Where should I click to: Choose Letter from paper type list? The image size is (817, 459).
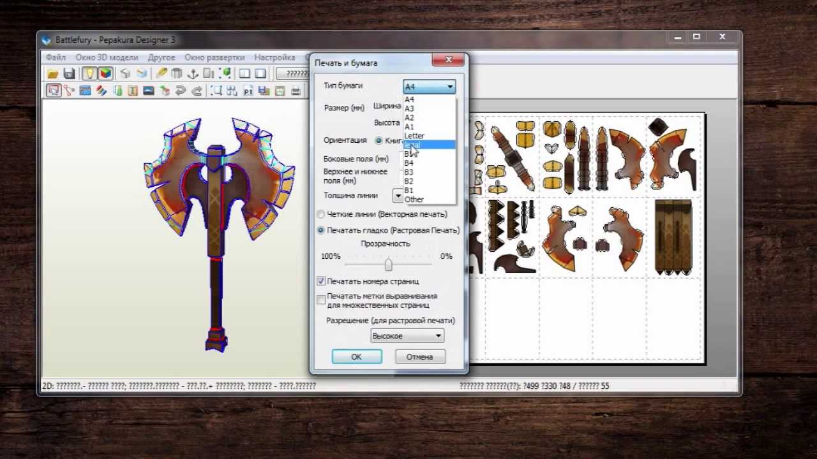(x=429, y=136)
